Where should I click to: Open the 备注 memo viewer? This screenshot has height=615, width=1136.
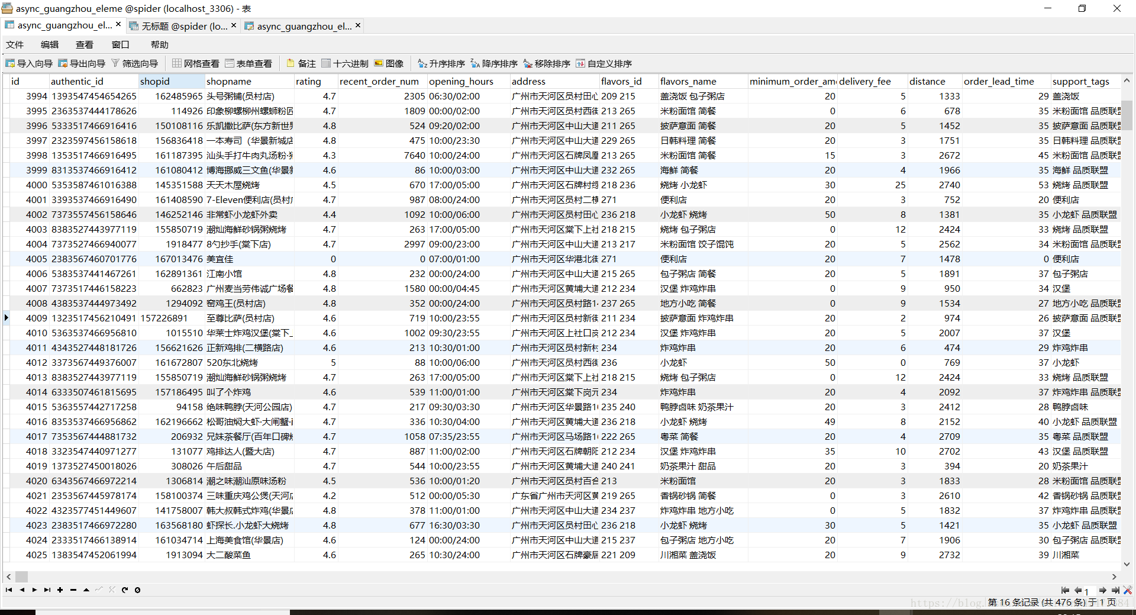pos(301,63)
